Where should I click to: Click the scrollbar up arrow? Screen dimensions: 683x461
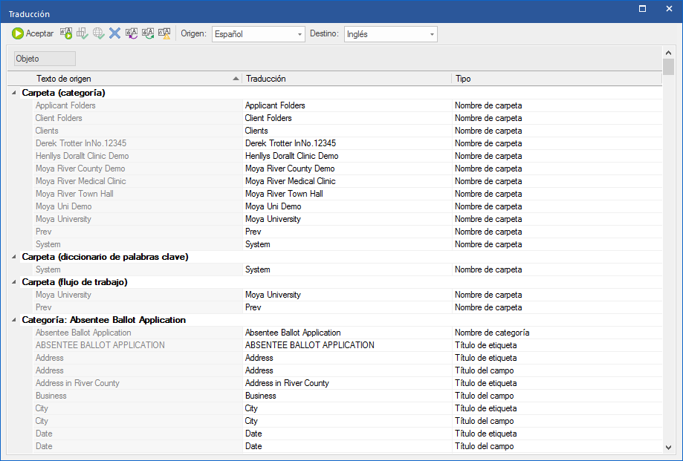pos(669,53)
